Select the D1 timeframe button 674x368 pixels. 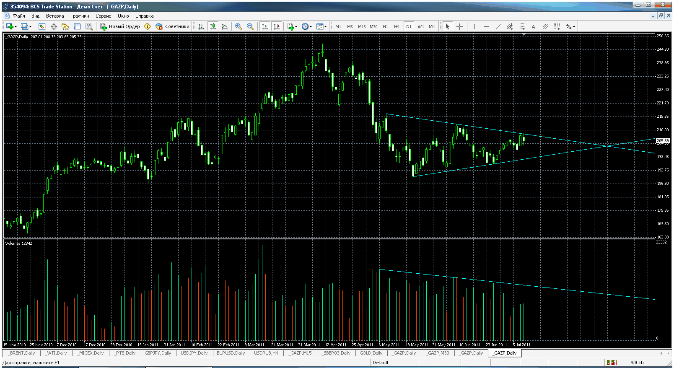pyautogui.click(x=409, y=26)
